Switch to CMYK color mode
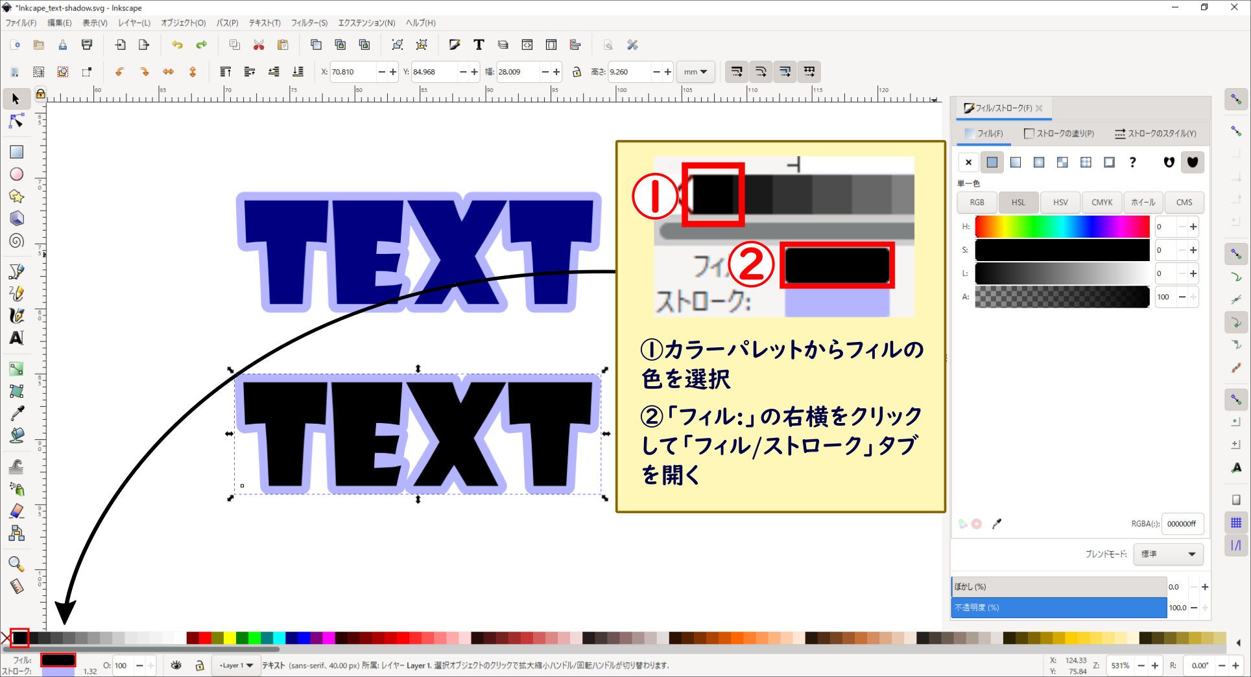1251x677 pixels. pyautogui.click(x=1101, y=202)
